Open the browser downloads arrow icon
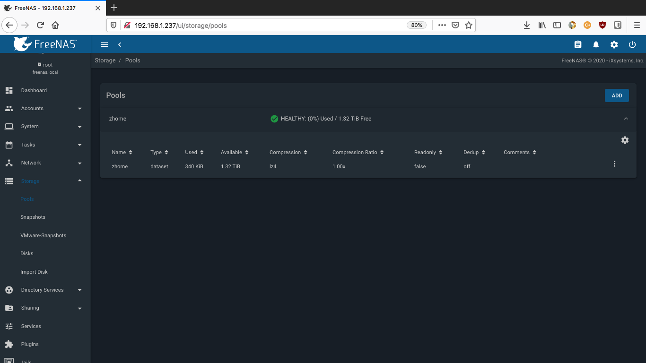The height and width of the screenshot is (363, 646). tap(526, 25)
